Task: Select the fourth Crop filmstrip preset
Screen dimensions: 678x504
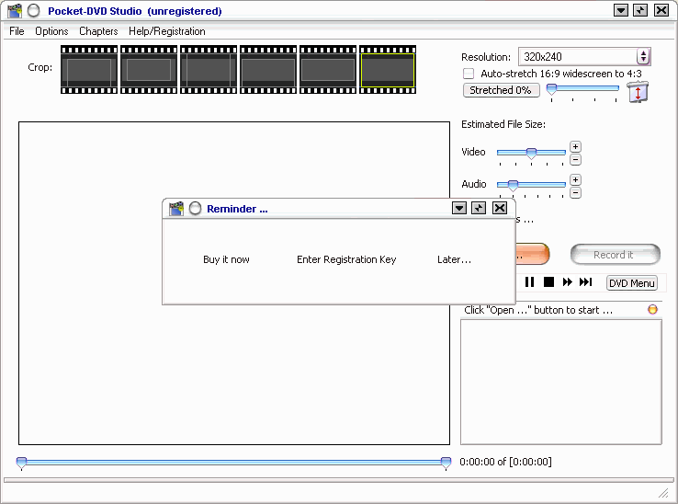Action: [x=268, y=69]
